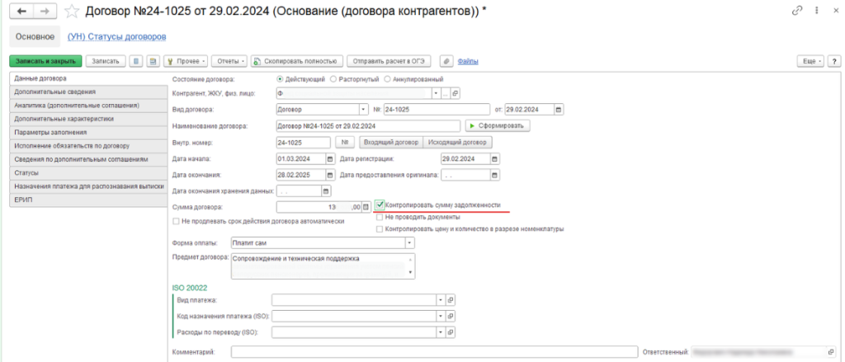This screenshot has width=845, height=362.
Task: Open the Отчеты dropdown menu
Action: (229, 61)
